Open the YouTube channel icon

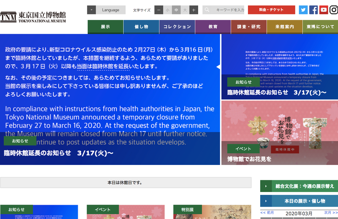pyautogui.click(x=324, y=10)
